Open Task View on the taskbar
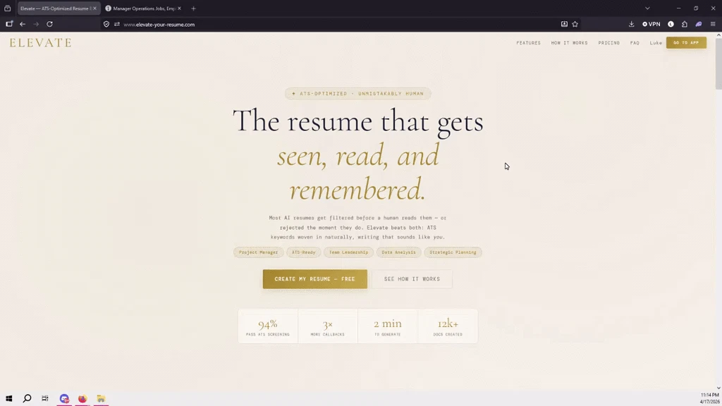This screenshot has width=722, height=406. click(44, 398)
